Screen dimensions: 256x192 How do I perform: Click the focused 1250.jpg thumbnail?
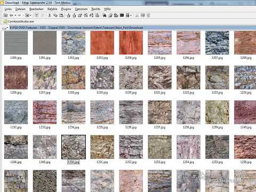(x=74, y=147)
